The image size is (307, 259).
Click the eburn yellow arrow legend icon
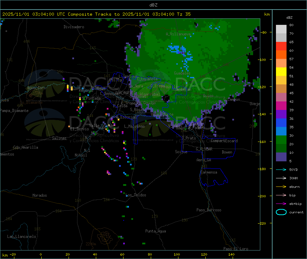point(281,187)
